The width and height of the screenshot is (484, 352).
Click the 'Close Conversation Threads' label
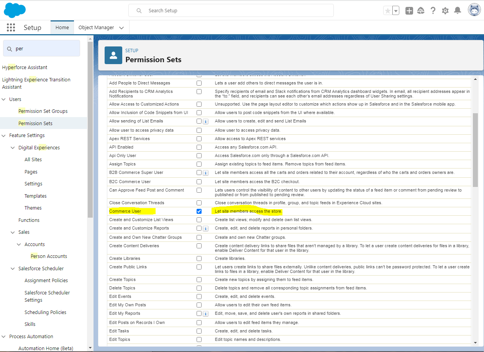point(136,203)
